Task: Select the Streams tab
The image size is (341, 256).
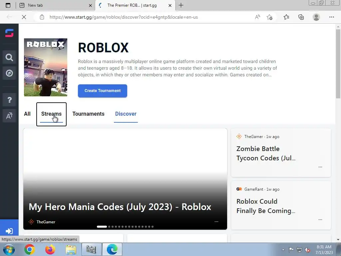Action: [x=51, y=114]
